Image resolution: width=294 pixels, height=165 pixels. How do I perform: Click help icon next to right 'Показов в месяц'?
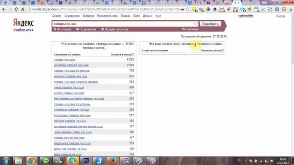tap(222, 50)
